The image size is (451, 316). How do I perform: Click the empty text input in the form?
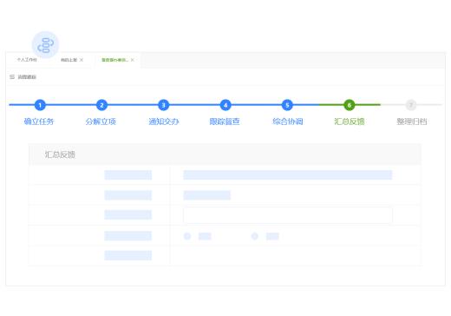288,215
